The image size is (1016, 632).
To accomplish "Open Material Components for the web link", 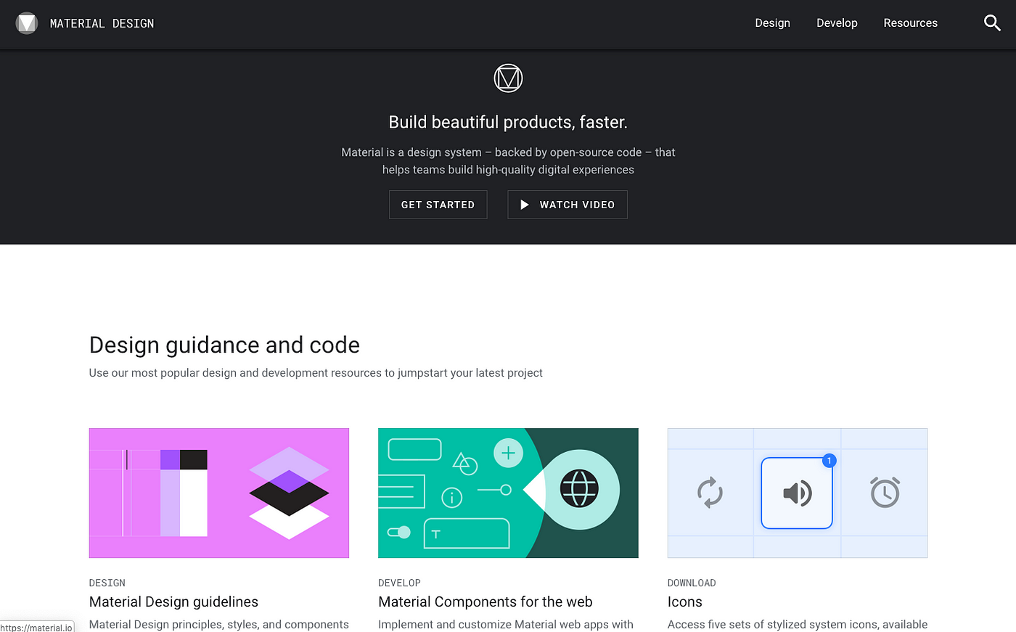I will point(485,602).
